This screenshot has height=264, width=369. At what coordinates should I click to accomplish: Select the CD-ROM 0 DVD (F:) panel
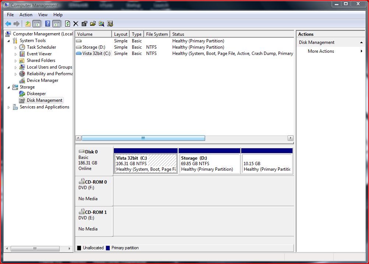point(94,191)
